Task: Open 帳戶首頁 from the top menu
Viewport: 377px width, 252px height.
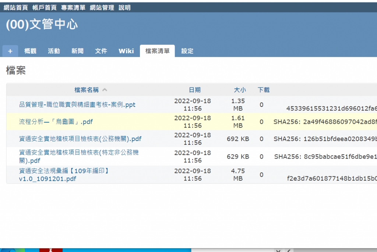Action: click(44, 7)
